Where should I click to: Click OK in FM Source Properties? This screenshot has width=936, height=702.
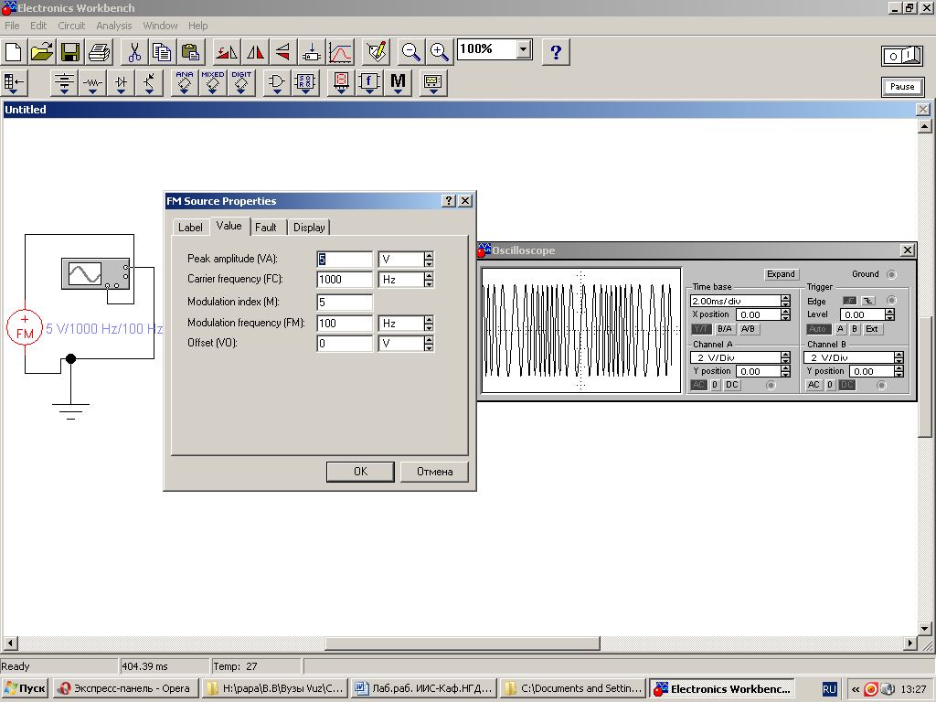[360, 472]
